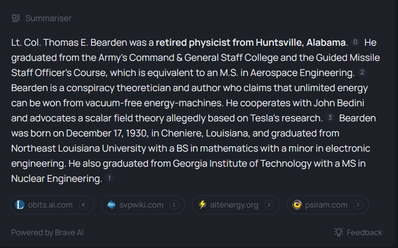Image resolution: width=398 pixels, height=248 pixels.
Task: Open the obits.al.com favicon
Action: click(20, 205)
